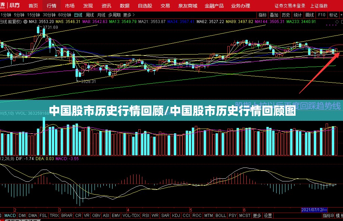
Task: Click the 标记 mark button
Action: [334, 15]
